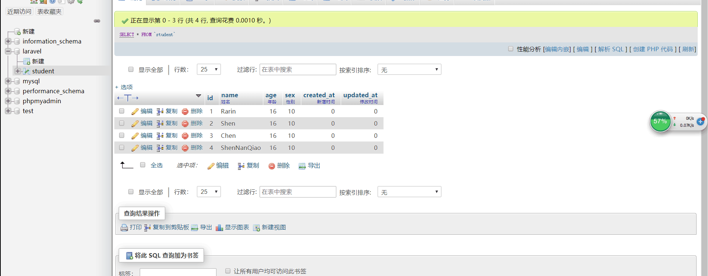Click the link chain icon in navigation panel
The width and height of the screenshot is (708, 276).
click(x=97, y=21)
